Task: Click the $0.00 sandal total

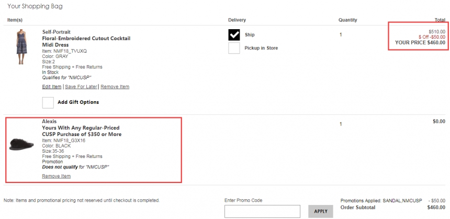Action: (439, 121)
